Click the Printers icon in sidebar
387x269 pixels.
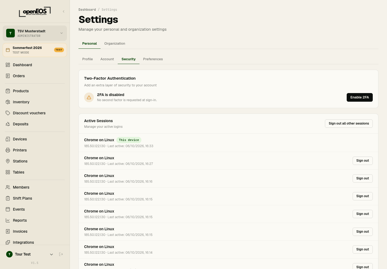tap(8, 150)
